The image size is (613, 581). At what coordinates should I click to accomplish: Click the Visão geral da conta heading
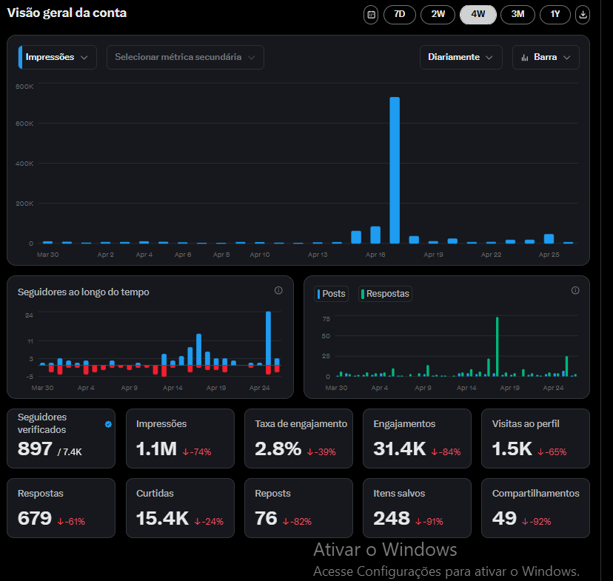67,13
